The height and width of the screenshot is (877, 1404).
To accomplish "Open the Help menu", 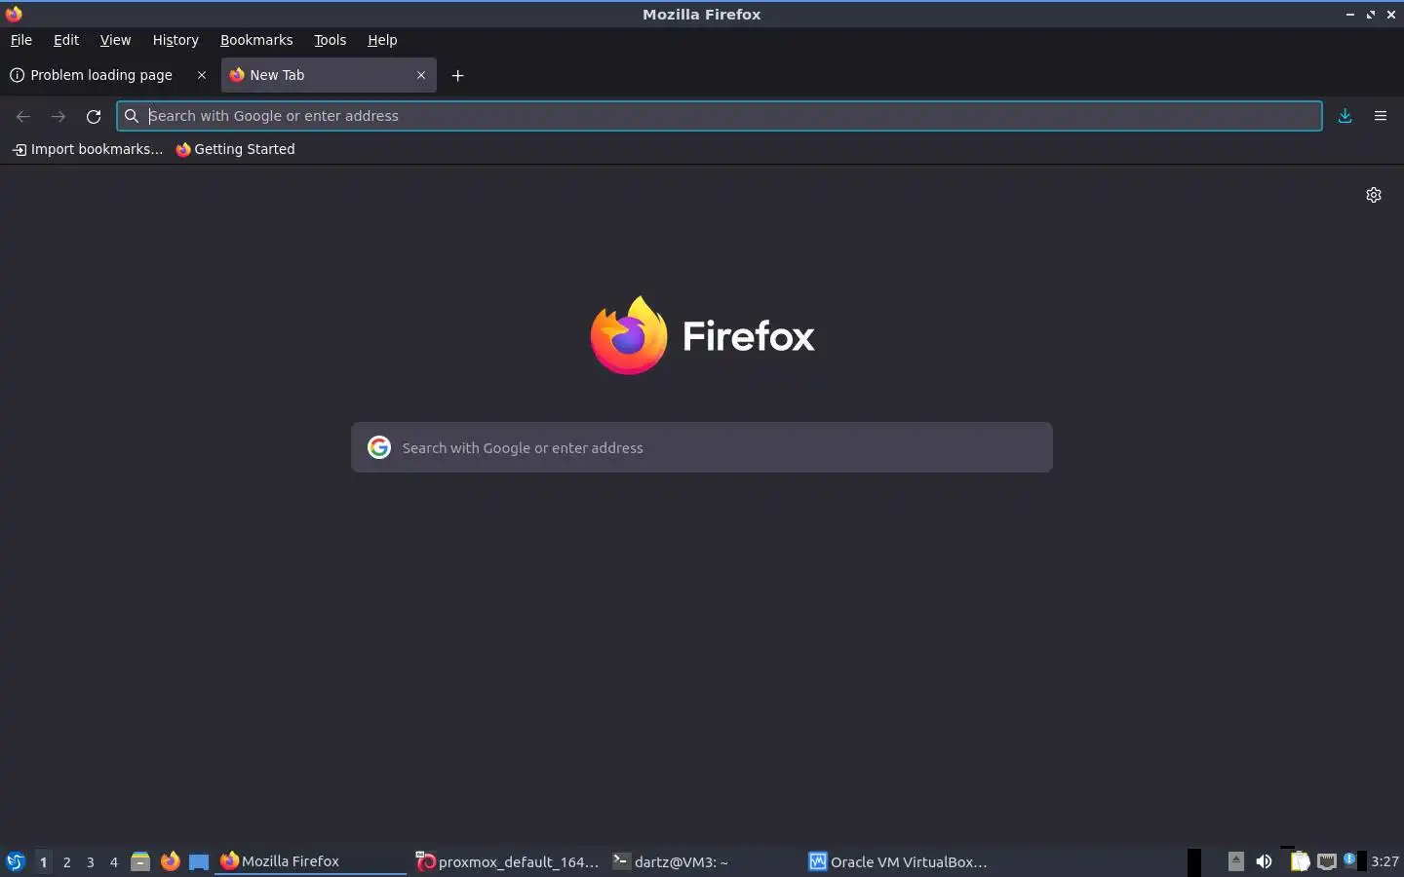I will (382, 40).
